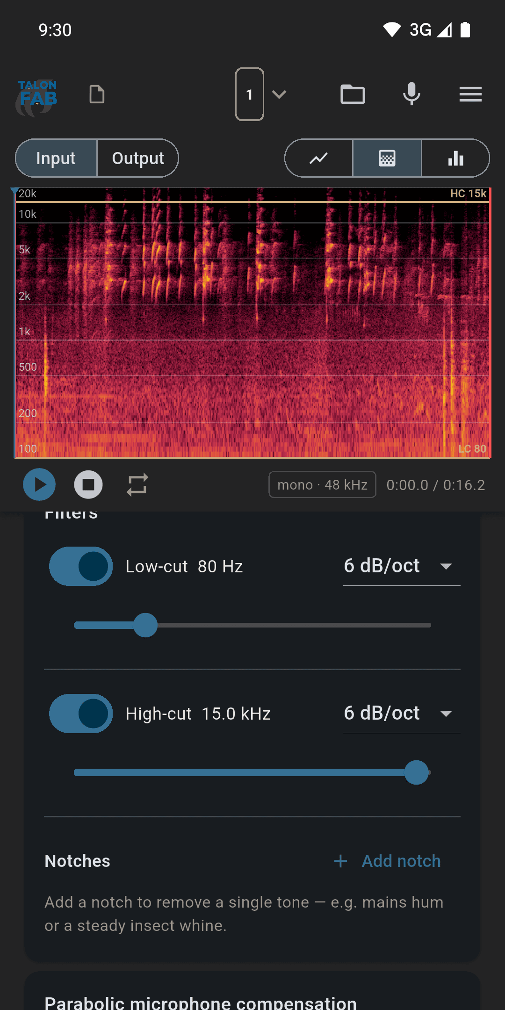Click the Low-cut frequency slider handle
Viewport: 505px width, 1010px height.
[145, 625]
